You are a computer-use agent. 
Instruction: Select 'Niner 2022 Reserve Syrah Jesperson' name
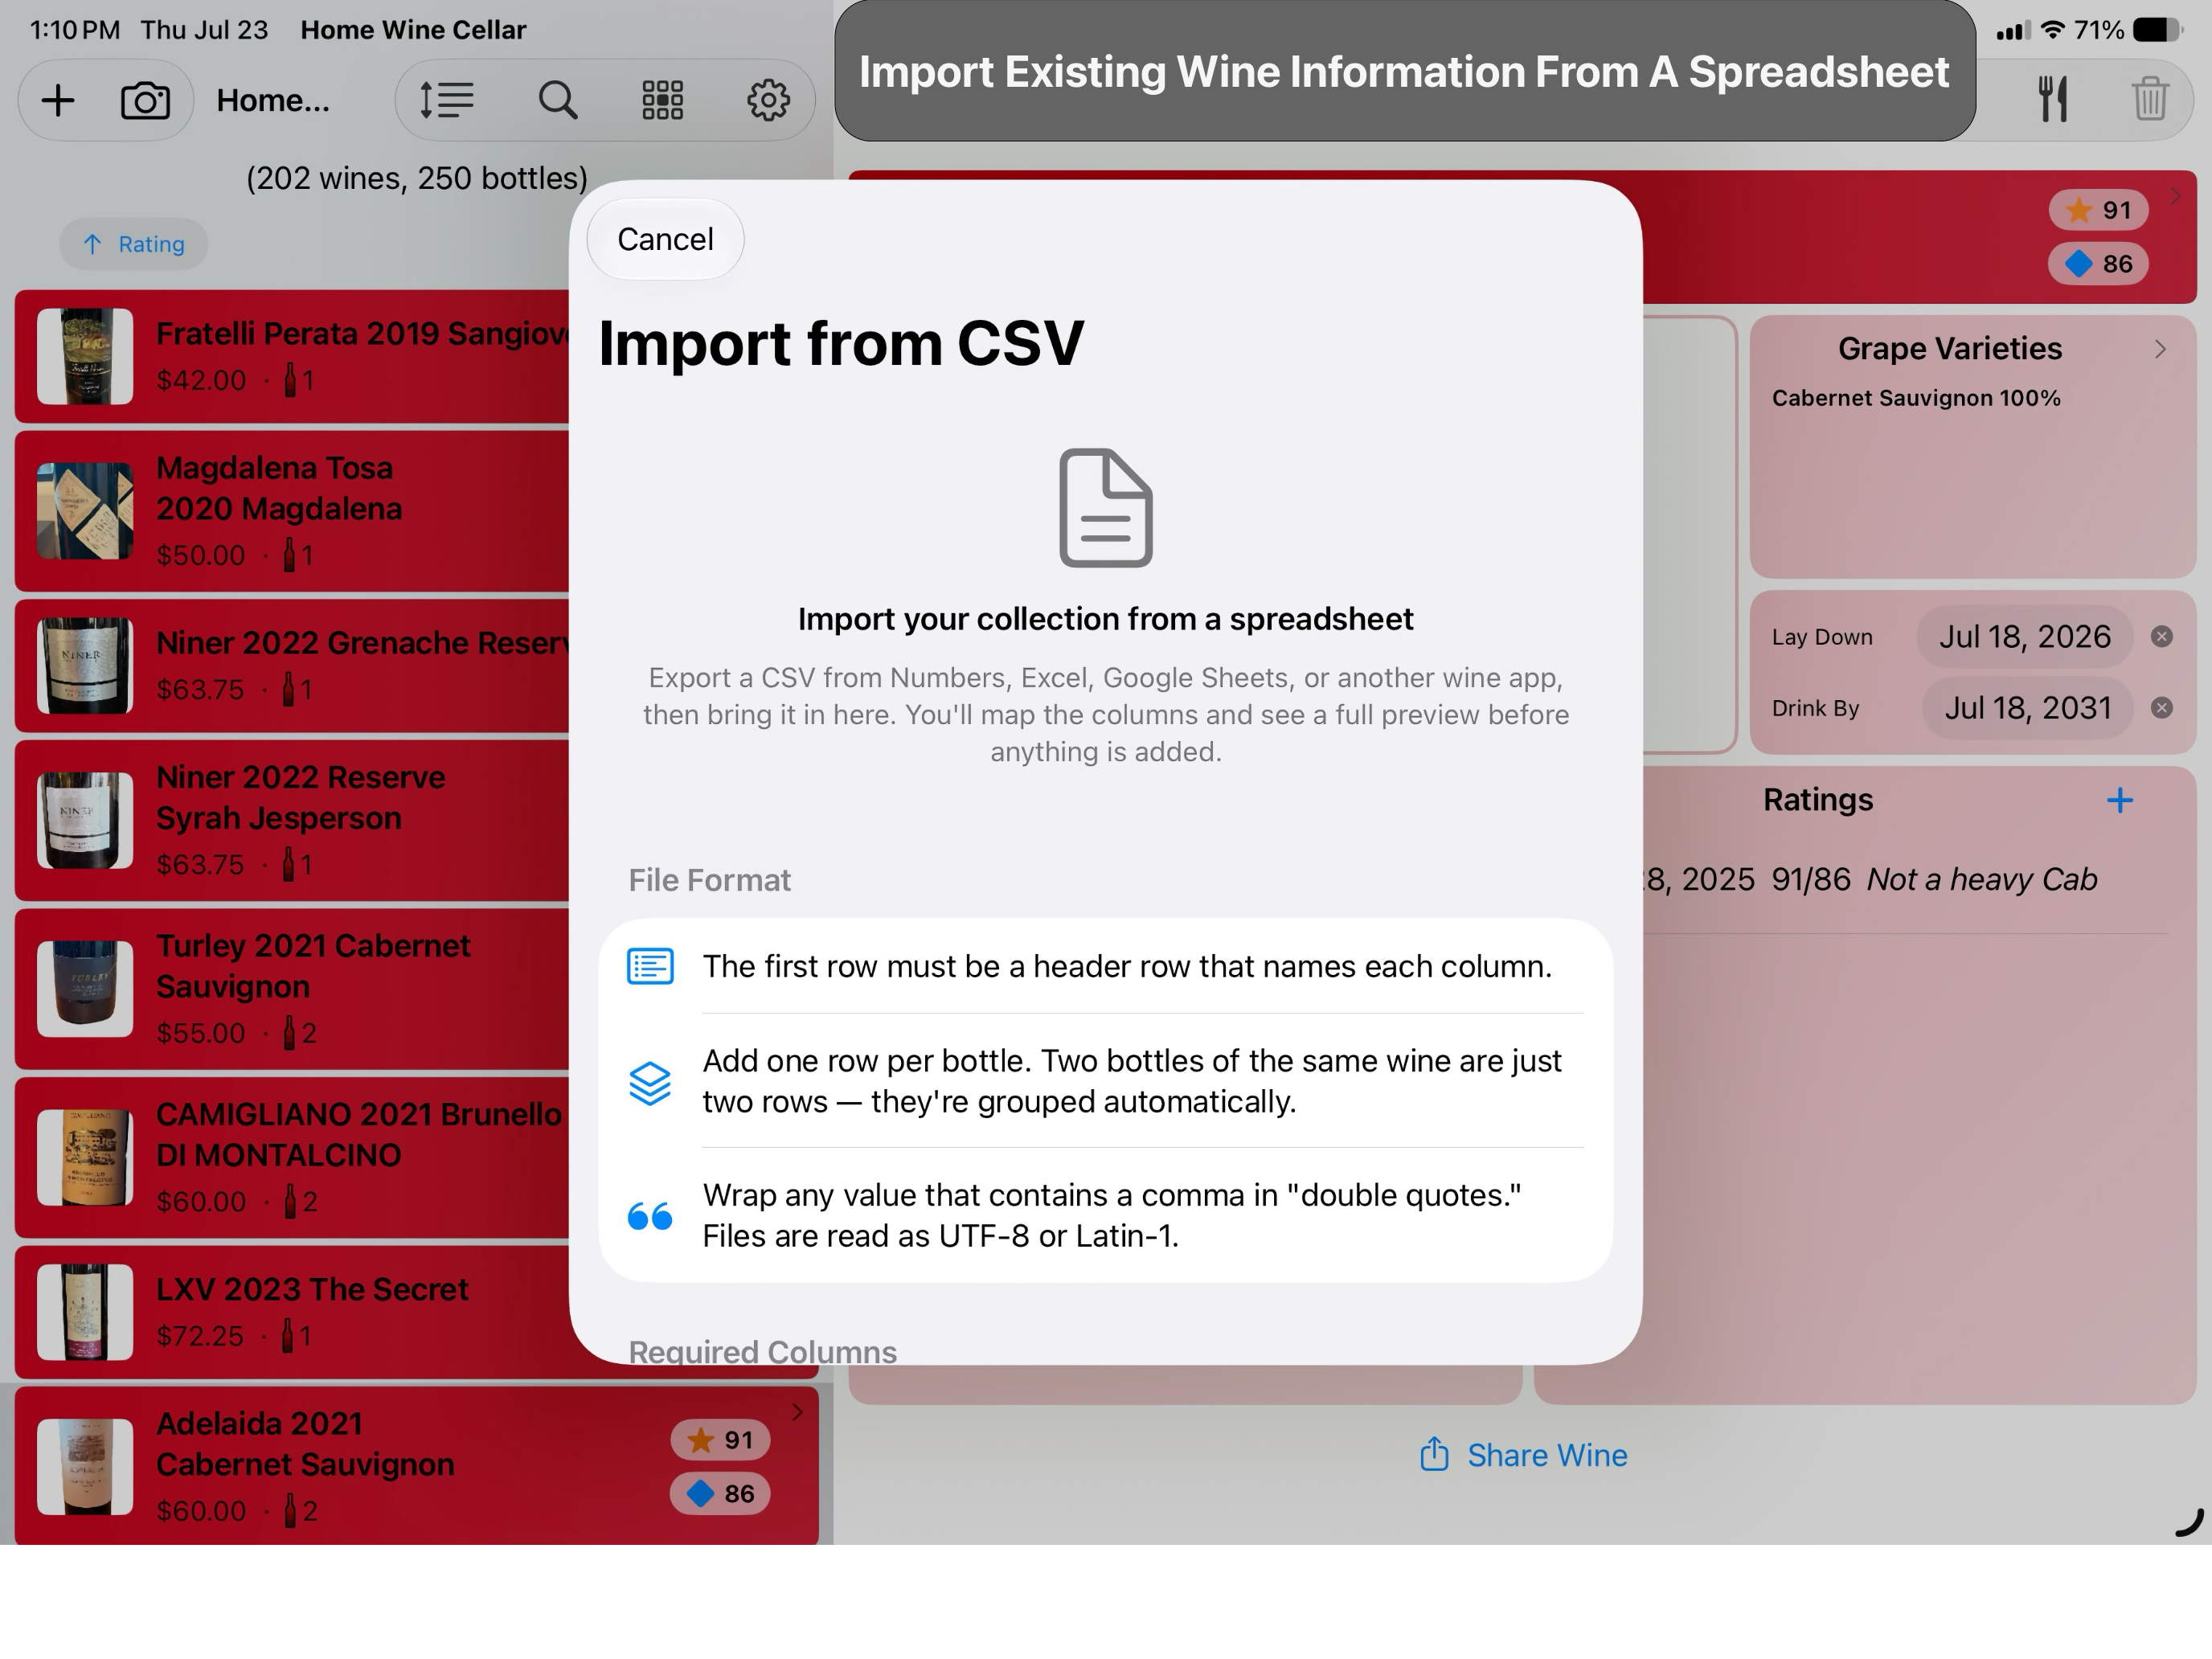pyautogui.click(x=301, y=797)
